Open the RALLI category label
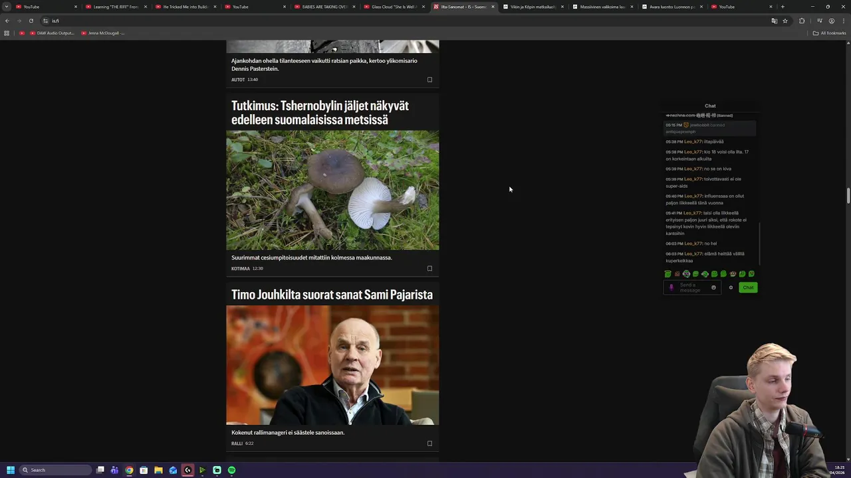 (237, 443)
